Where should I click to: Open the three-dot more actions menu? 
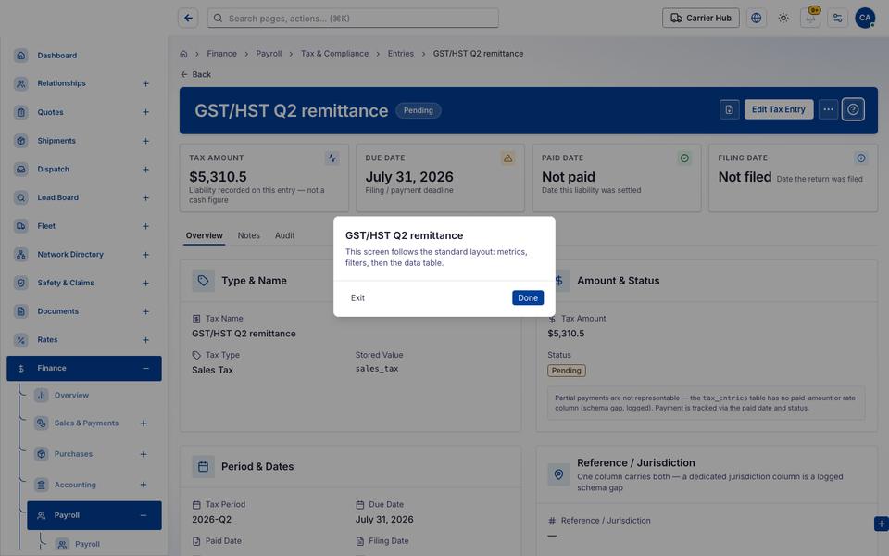click(x=828, y=109)
